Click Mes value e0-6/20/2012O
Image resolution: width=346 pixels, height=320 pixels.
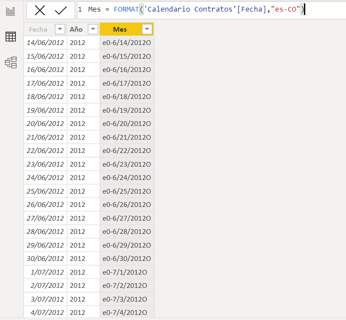pos(127,123)
